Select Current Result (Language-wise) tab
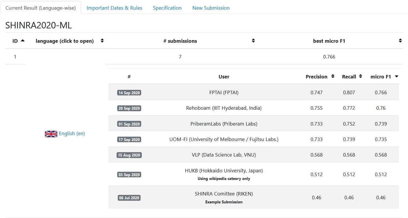The image size is (408, 218). 41,8
